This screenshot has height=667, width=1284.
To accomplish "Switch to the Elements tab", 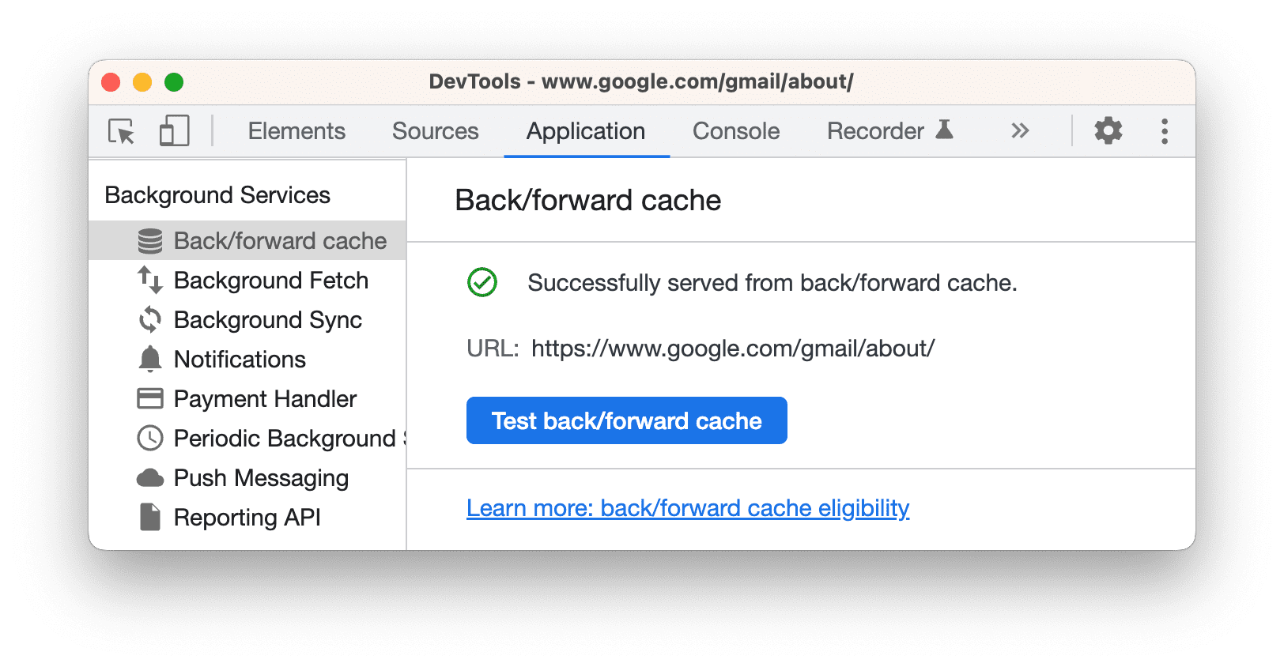I will click(x=296, y=131).
